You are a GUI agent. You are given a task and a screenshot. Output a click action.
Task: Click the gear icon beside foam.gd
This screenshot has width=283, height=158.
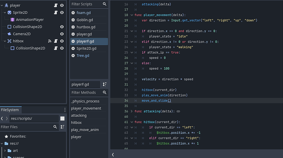pyautogui.click(x=73, y=13)
